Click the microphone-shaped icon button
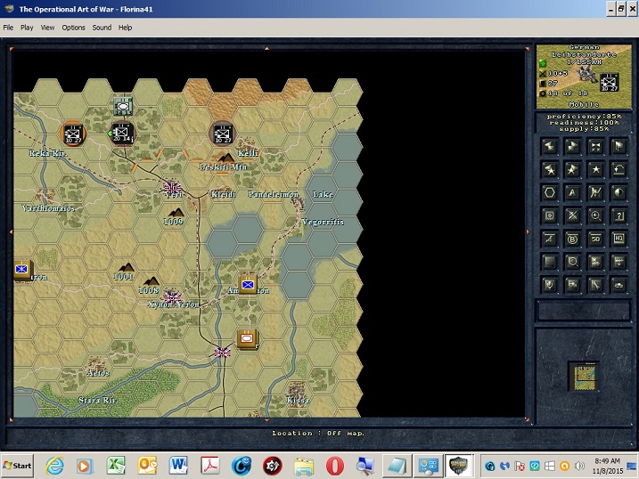 tap(549, 285)
